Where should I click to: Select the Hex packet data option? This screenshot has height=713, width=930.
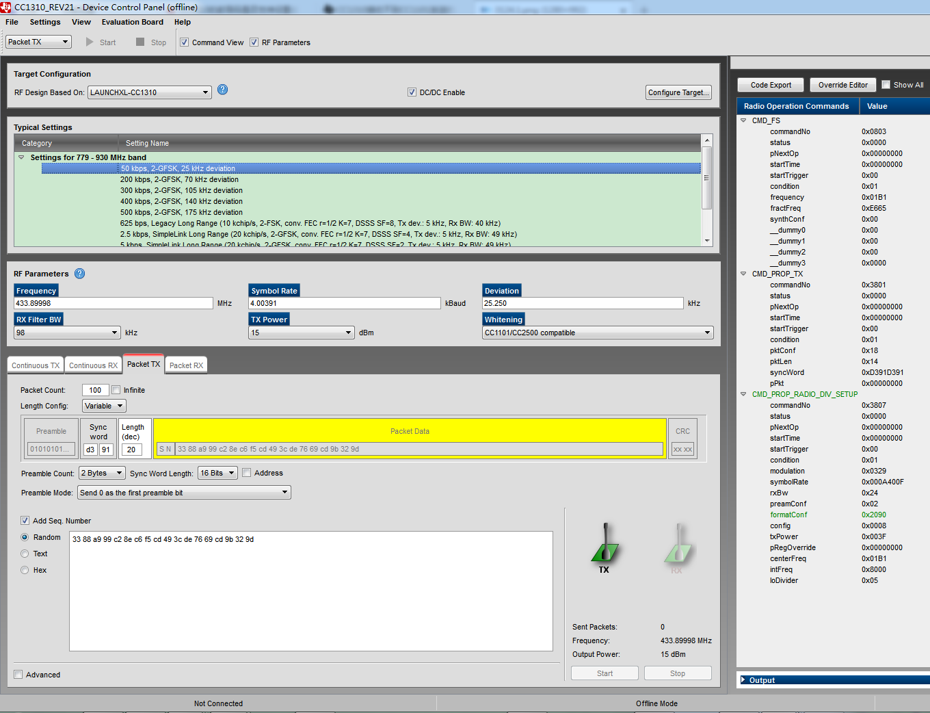pos(25,570)
